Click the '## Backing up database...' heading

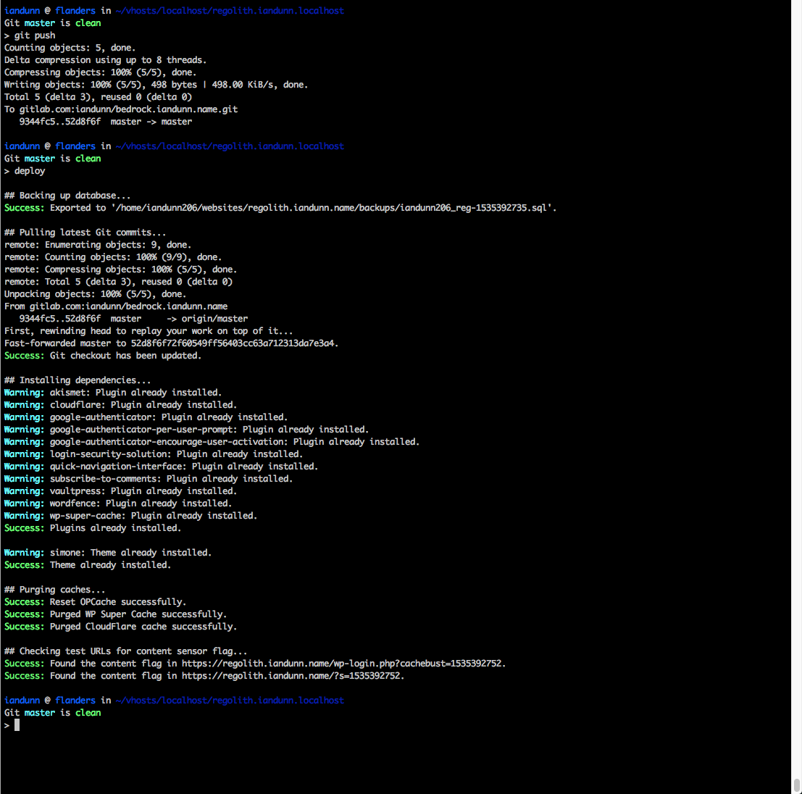coord(67,196)
